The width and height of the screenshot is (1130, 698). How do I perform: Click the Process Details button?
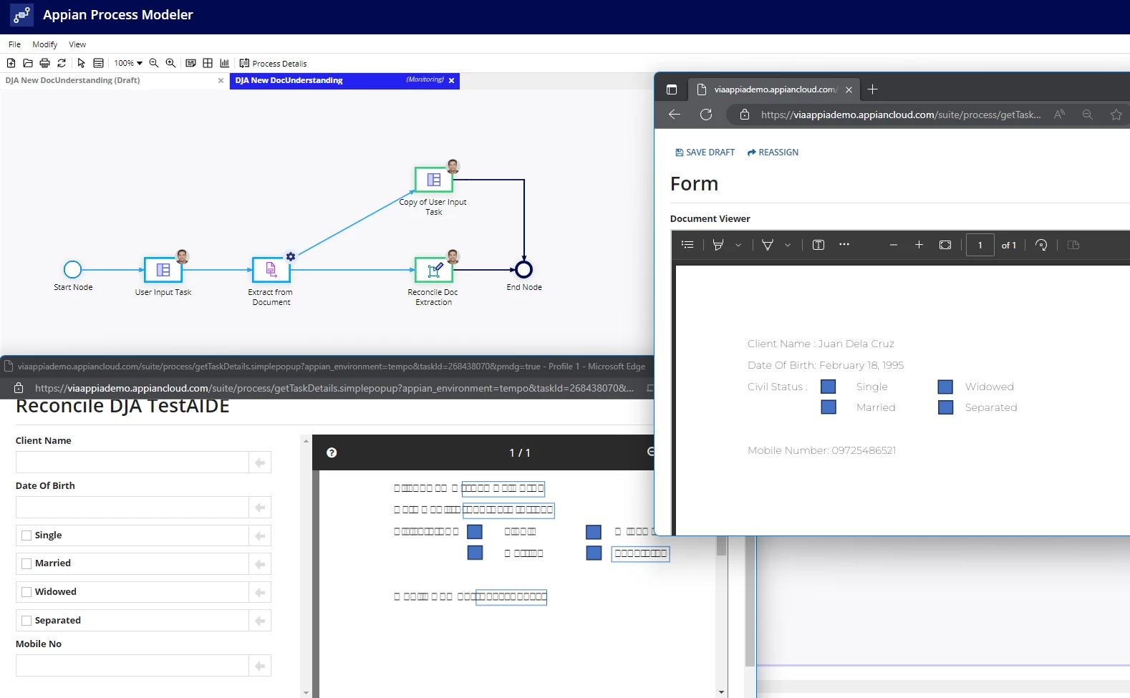pos(273,63)
